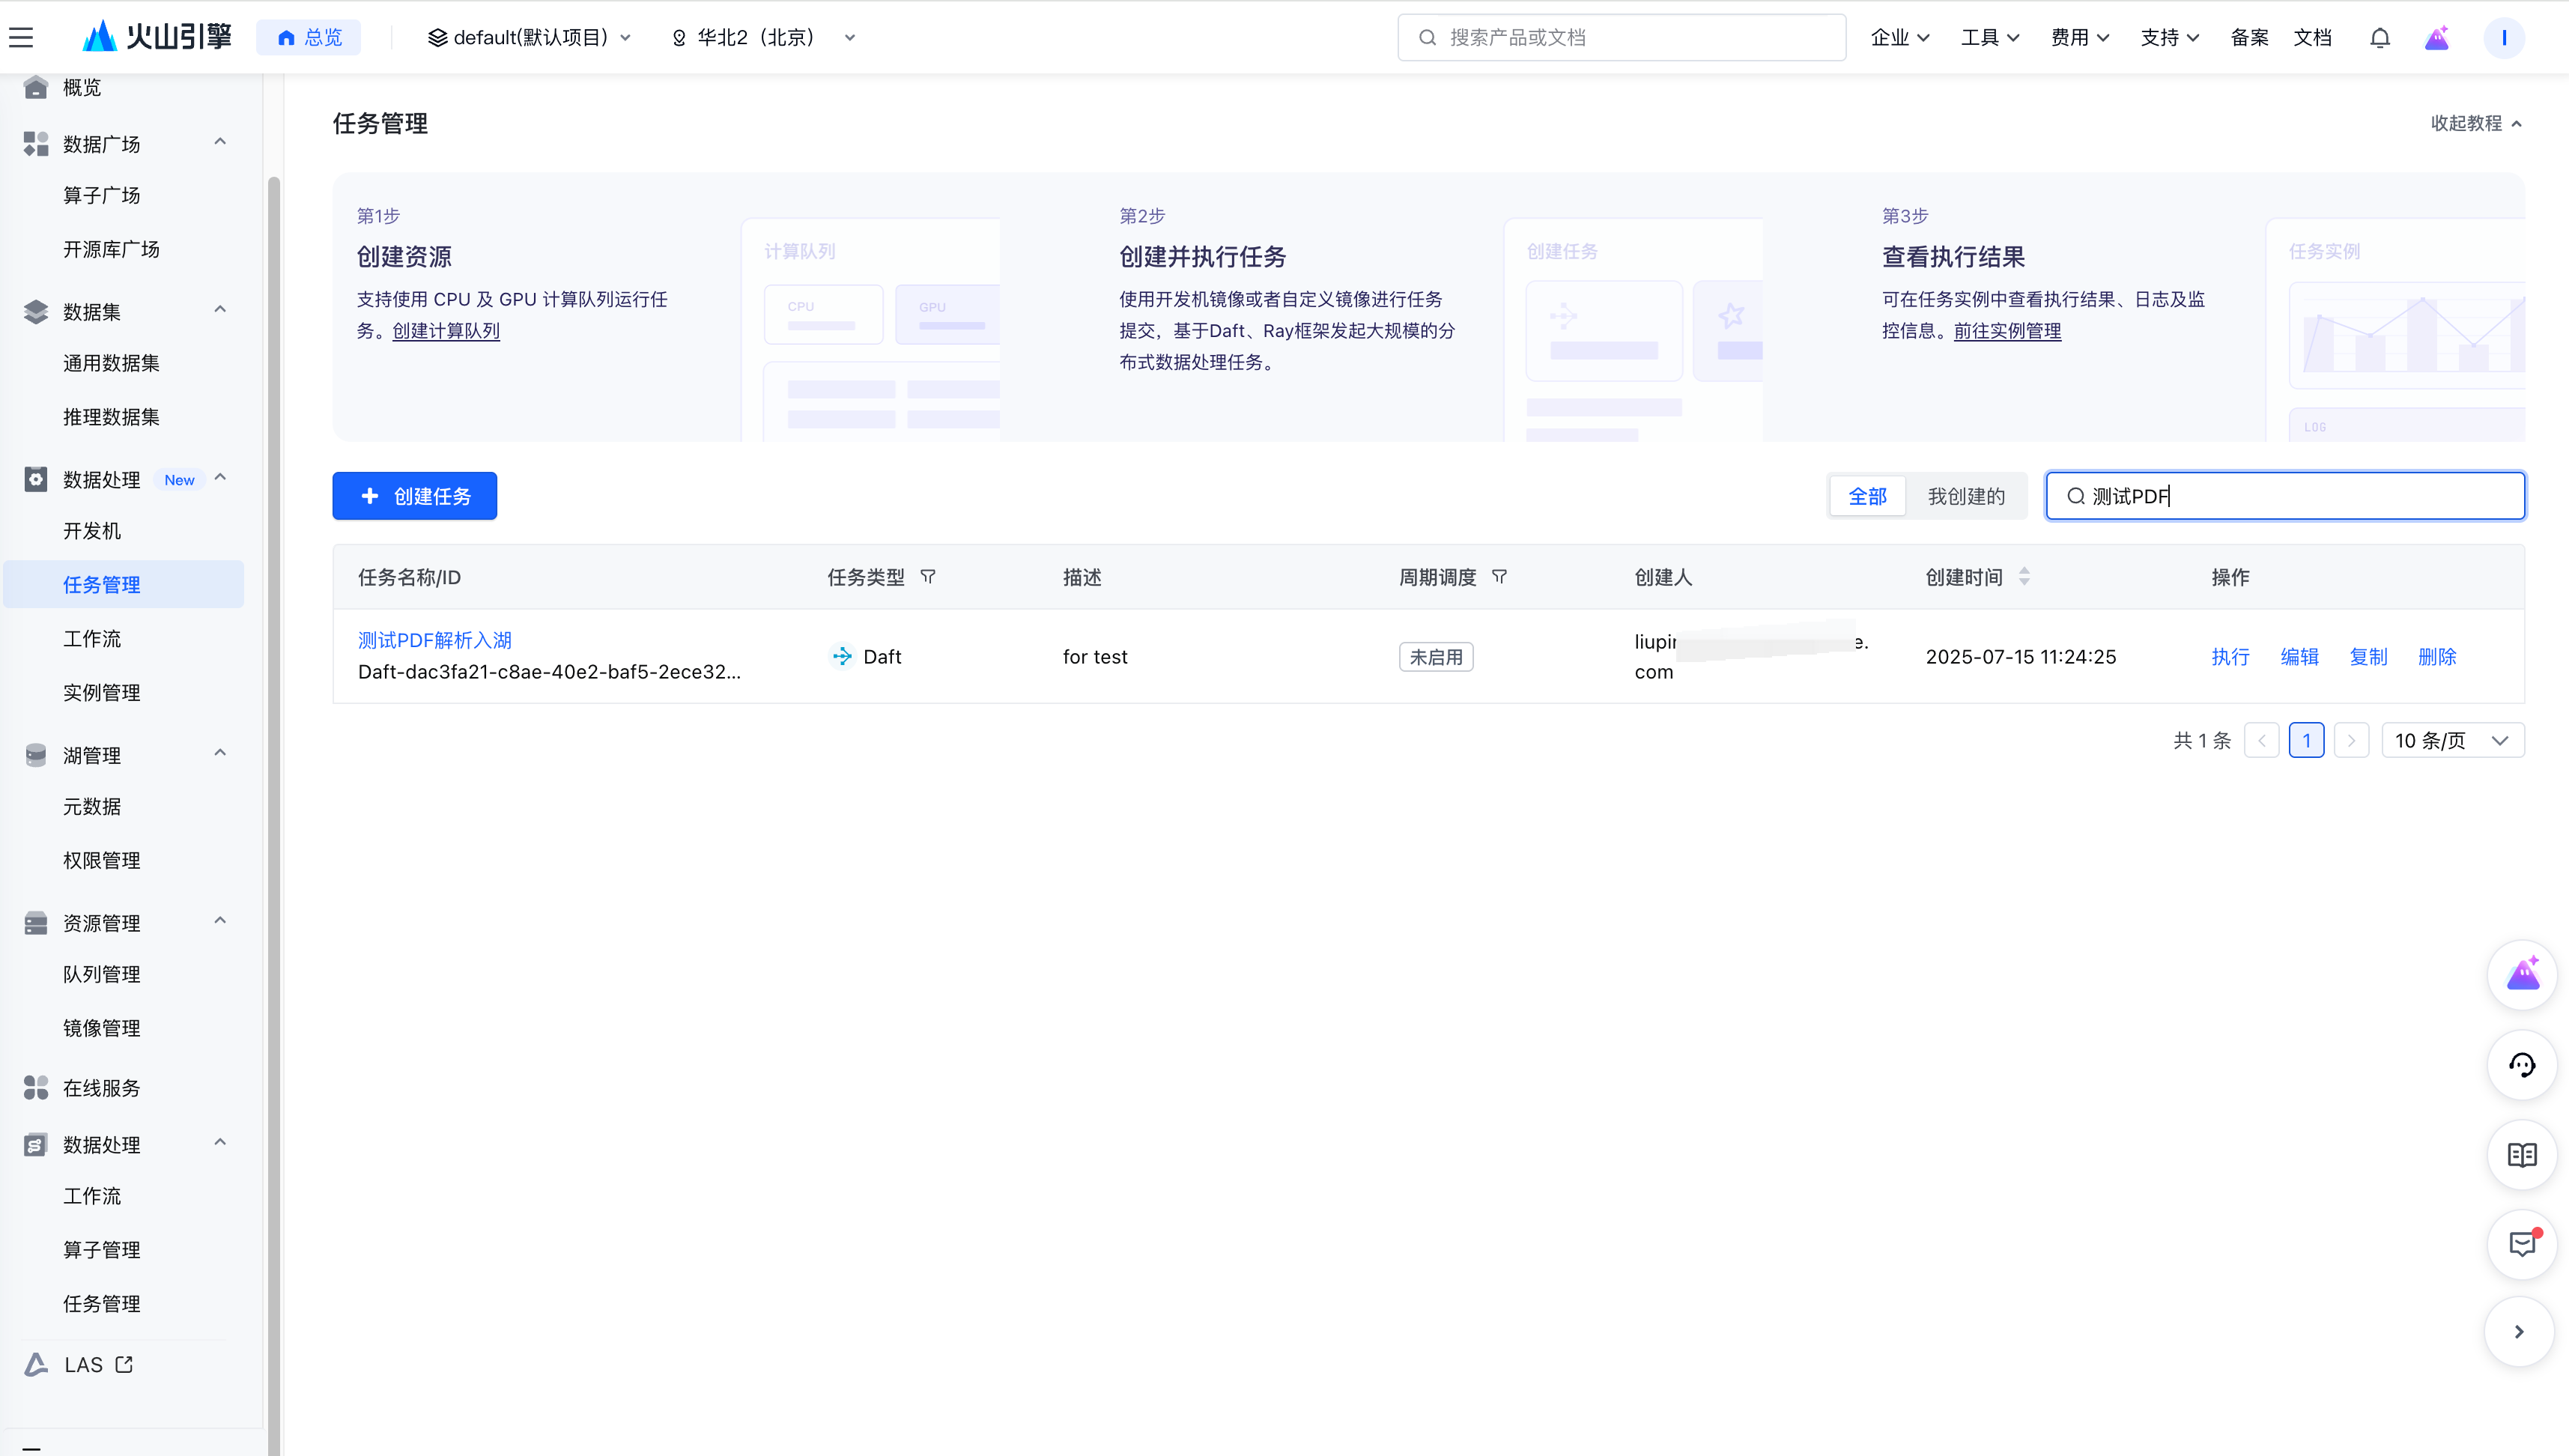This screenshot has width=2569, height=1456.
Task: Open the feedback message floating icon
Action: (x=2521, y=1244)
